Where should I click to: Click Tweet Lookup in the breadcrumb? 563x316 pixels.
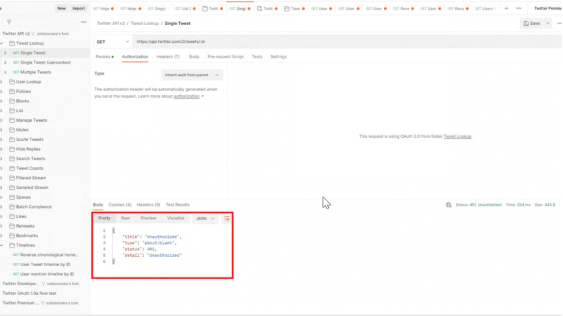[x=145, y=23]
